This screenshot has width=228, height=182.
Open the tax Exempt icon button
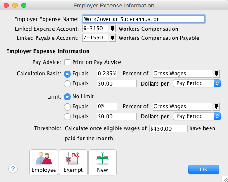[73, 162]
